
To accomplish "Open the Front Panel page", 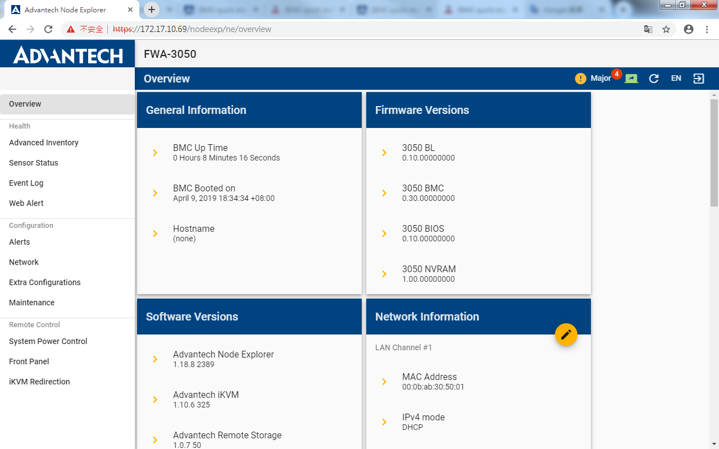I will click(67, 361).
